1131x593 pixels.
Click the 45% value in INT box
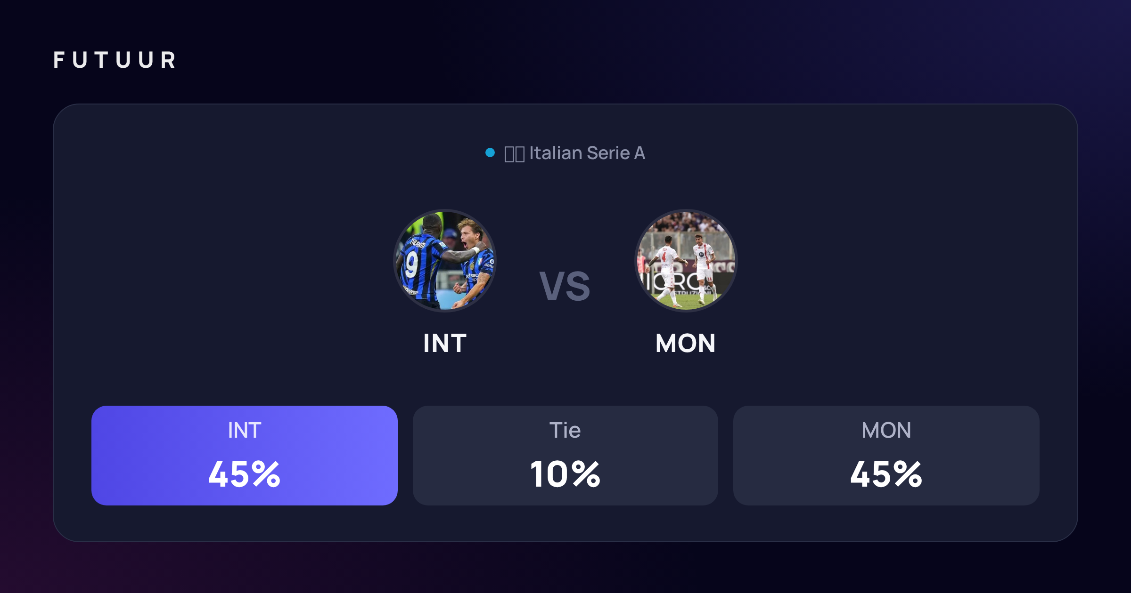[245, 474]
